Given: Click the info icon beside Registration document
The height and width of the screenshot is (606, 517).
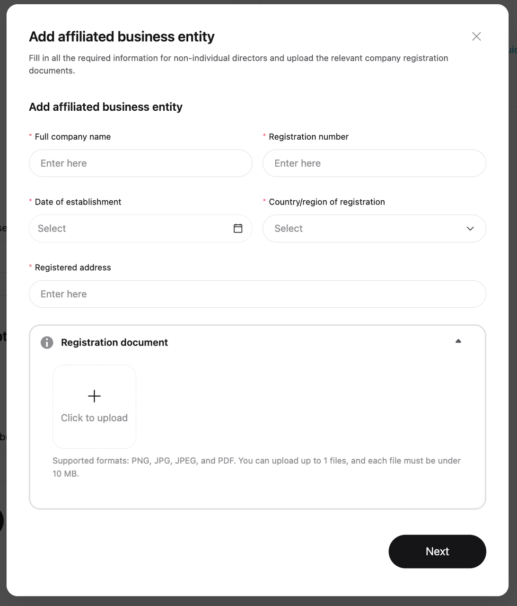Looking at the screenshot, I should 47,342.
